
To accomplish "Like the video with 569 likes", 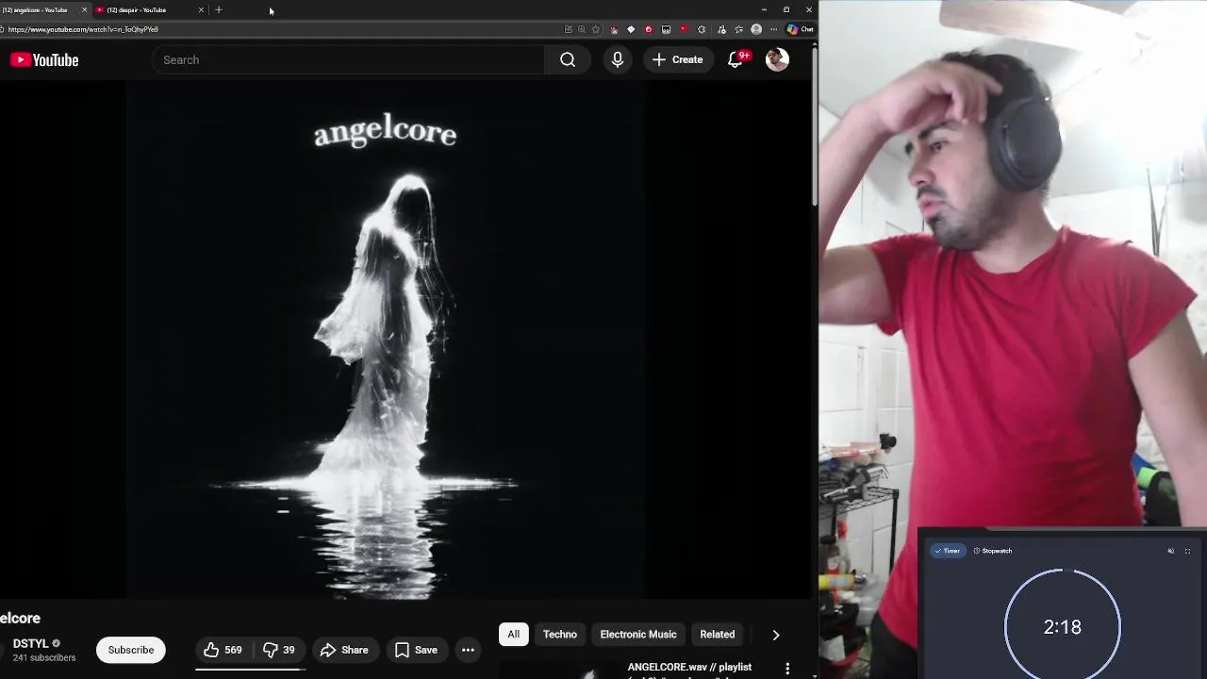I will (223, 650).
